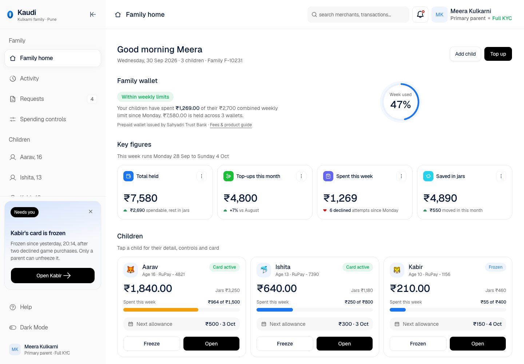Click Aarav's fox avatar

(x=131, y=270)
